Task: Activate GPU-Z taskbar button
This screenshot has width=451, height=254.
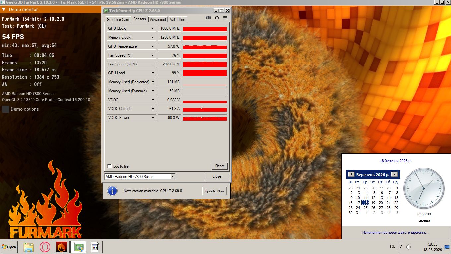Action: (x=78, y=247)
